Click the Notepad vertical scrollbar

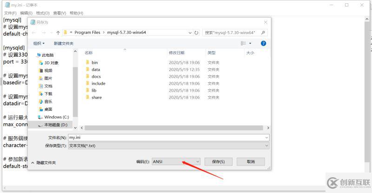pos(367,91)
